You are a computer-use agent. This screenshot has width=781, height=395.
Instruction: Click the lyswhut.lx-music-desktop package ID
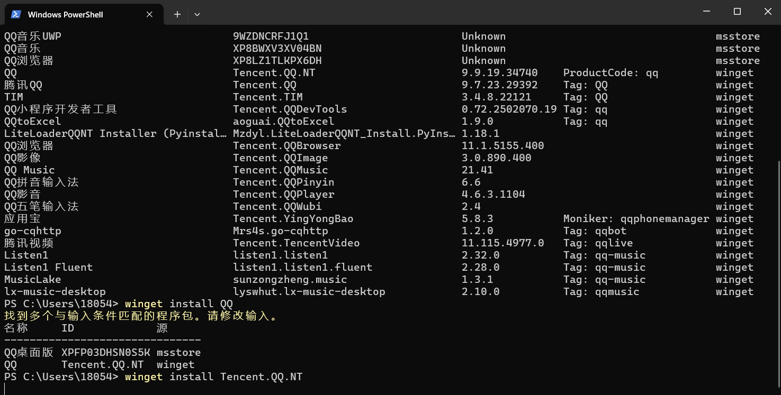coord(309,292)
